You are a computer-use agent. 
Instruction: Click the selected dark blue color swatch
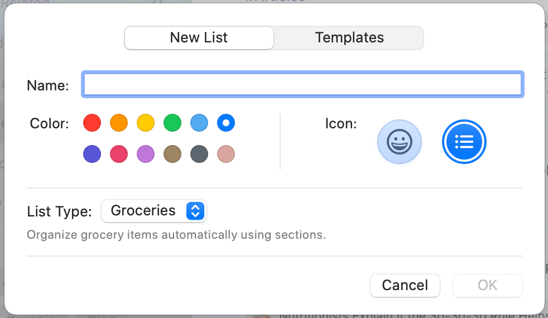pos(226,123)
